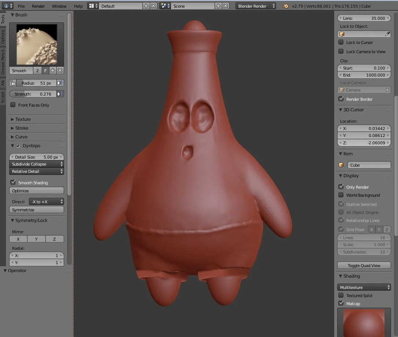The image size is (398, 337).
Task: Toggle fake user F for Smooth brush
Action: click(45, 70)
